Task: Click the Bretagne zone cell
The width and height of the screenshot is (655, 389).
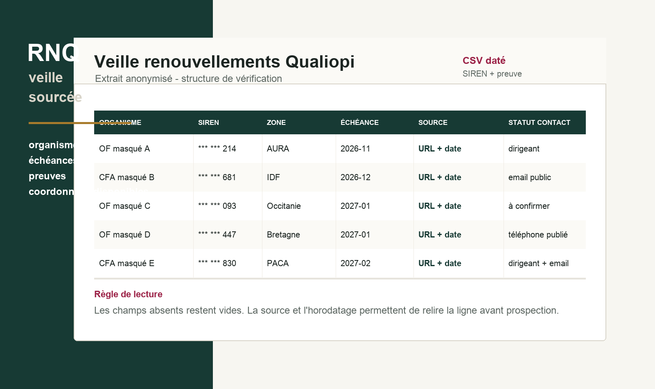Action: [x=299, y=235]
